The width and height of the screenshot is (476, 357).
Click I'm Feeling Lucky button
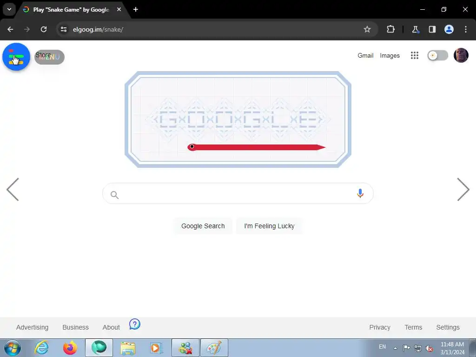pyautogui.click(x=269, y=226)
